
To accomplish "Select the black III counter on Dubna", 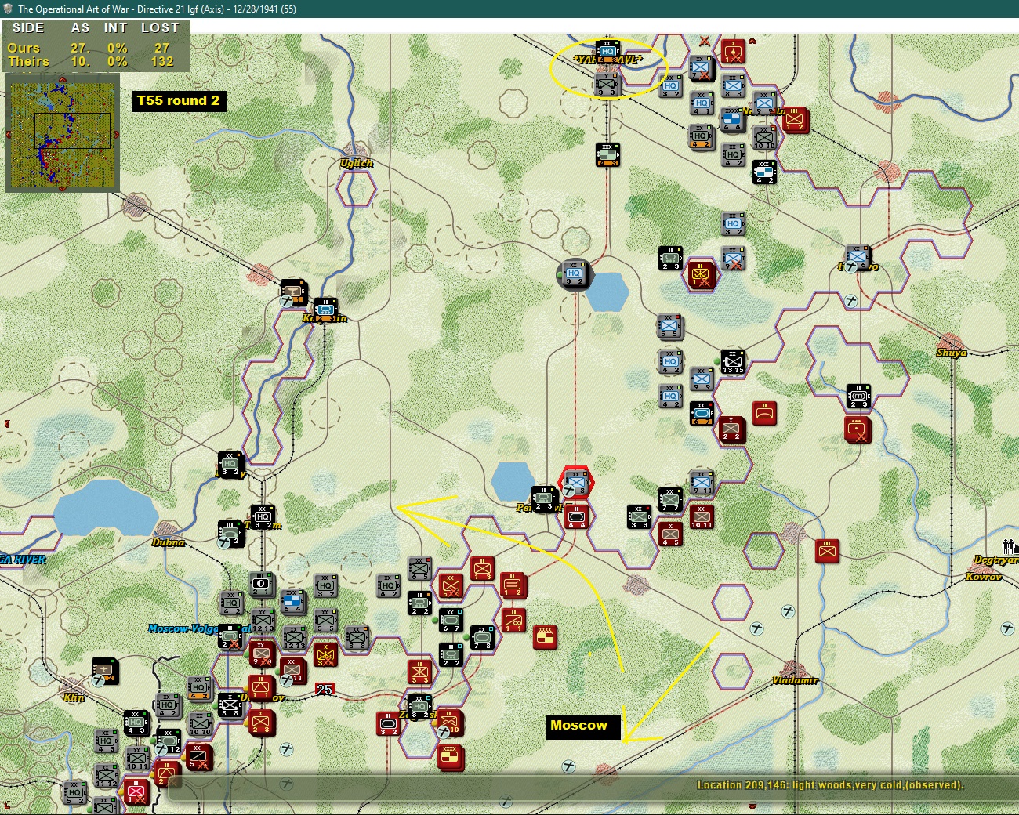I will (230, 532).
